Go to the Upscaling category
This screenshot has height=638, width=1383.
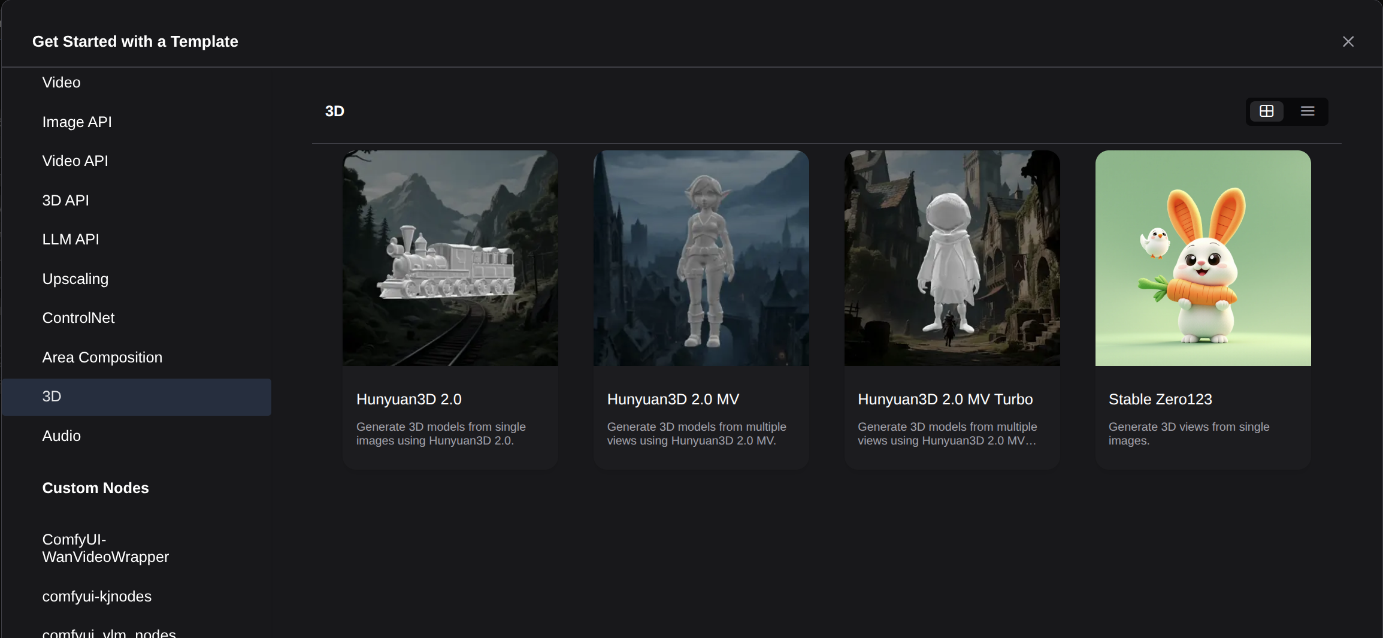coord(137,279)
